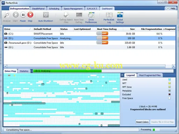Click the Start play button
The height and width of the screenshot is (134, 179).
point(15,15)
